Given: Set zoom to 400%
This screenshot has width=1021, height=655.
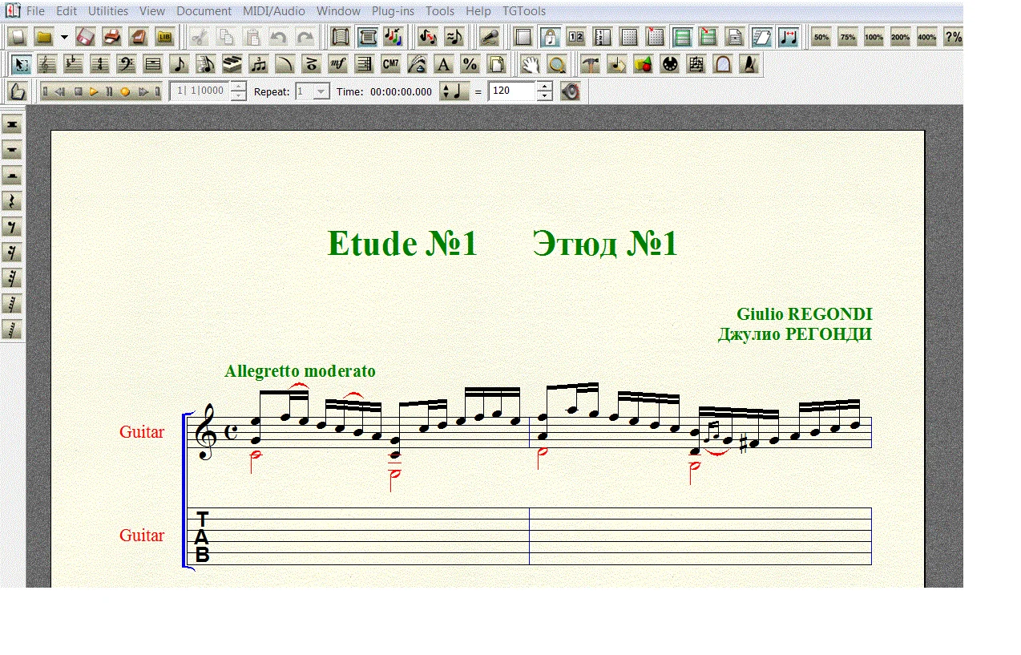Looking at the screenshot, I should point(927,37).
